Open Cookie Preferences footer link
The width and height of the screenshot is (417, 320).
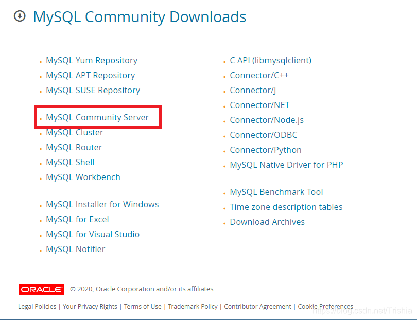point(325,307)
